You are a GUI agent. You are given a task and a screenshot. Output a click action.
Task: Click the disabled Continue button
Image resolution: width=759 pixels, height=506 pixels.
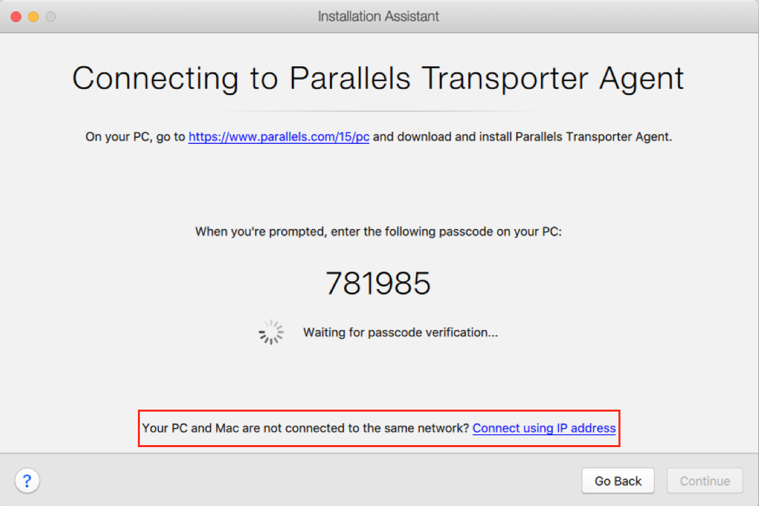tap(705, 481)
